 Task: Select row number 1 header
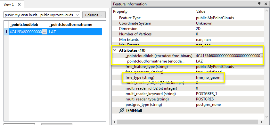(x=6, y=32)
